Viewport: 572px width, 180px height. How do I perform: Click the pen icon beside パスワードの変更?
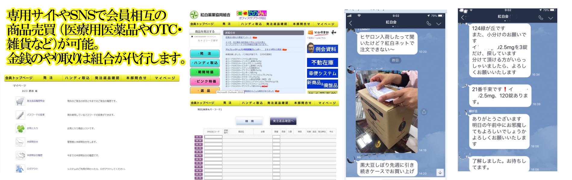tap(20, 115)
